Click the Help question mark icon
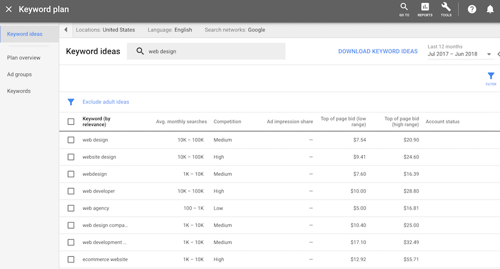The height and width of the screenshot is (269, 500). [472, 9]
